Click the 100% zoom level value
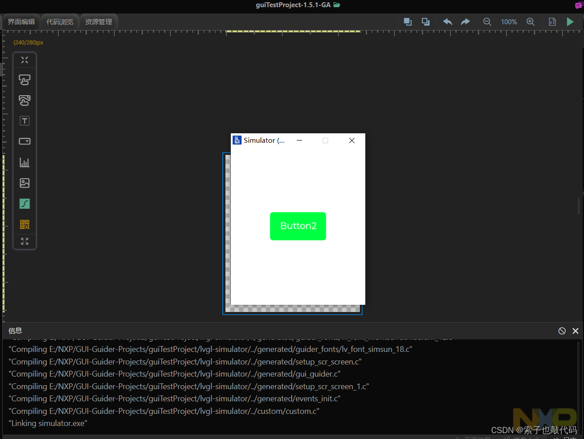This screenshot has height=439, width=584. coord(509,22)
